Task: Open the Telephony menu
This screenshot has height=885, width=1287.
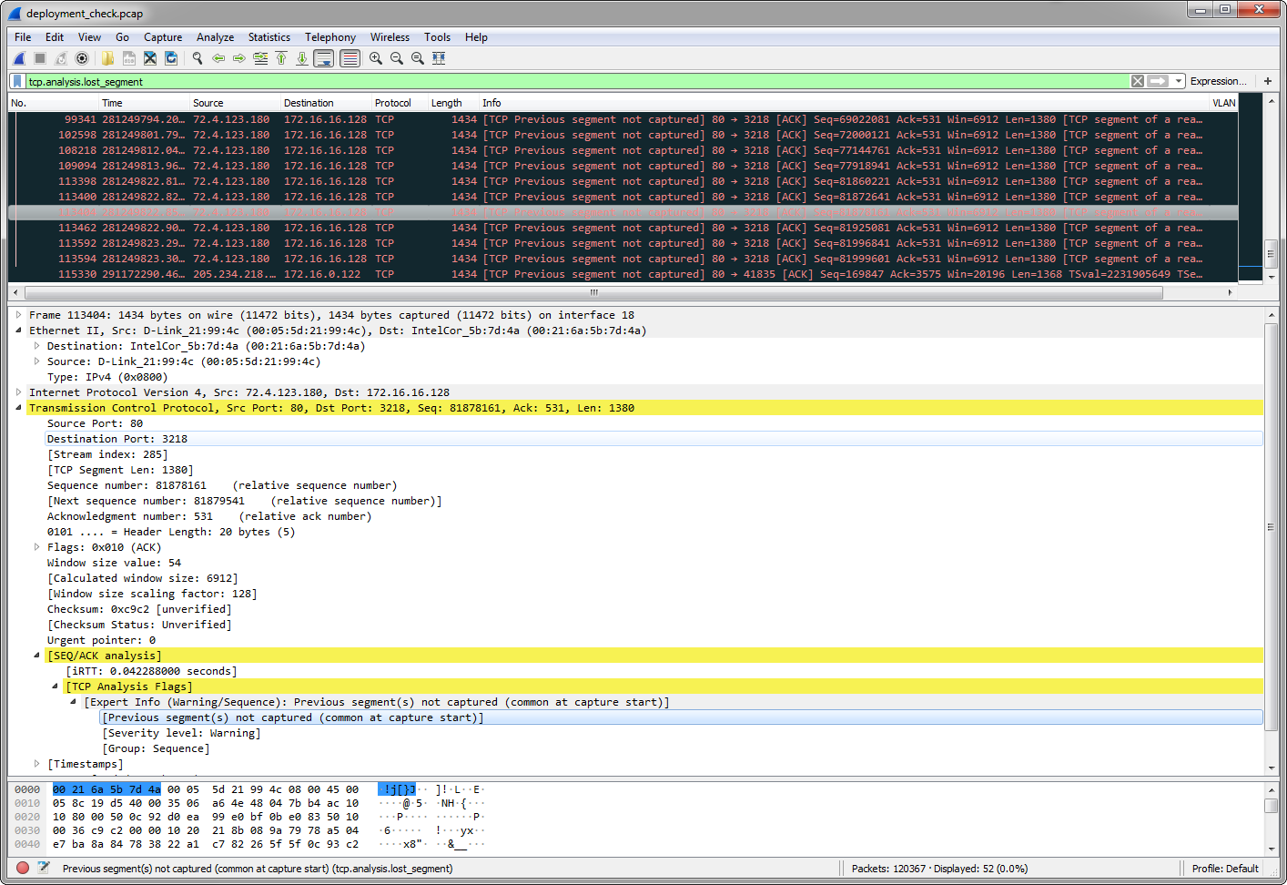Action: [x=329, y=37]
